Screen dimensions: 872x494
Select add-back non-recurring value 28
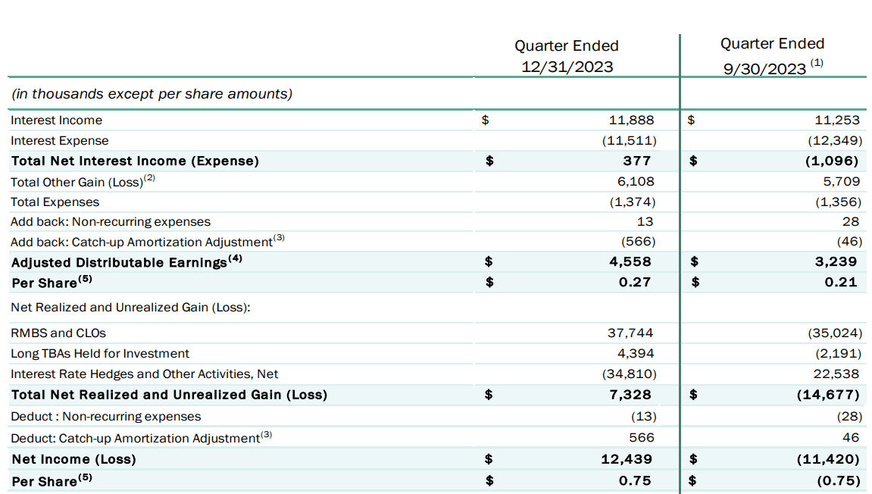click(851, 222)
